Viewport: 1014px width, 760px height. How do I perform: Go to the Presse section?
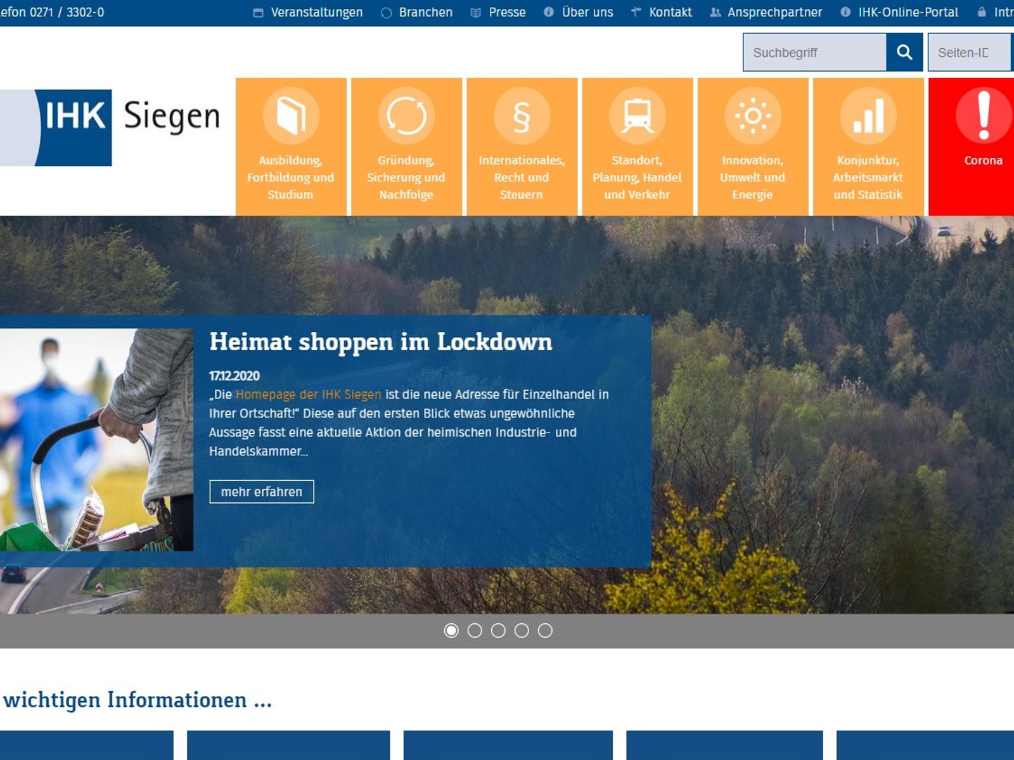point(507,12)
